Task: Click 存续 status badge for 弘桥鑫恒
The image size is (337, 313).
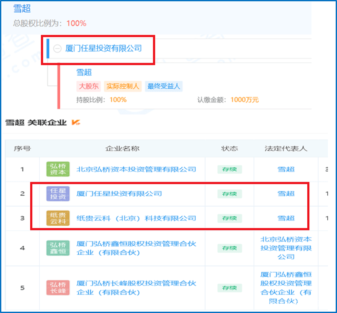Action: pyautogui.click(x=229, y=248)
